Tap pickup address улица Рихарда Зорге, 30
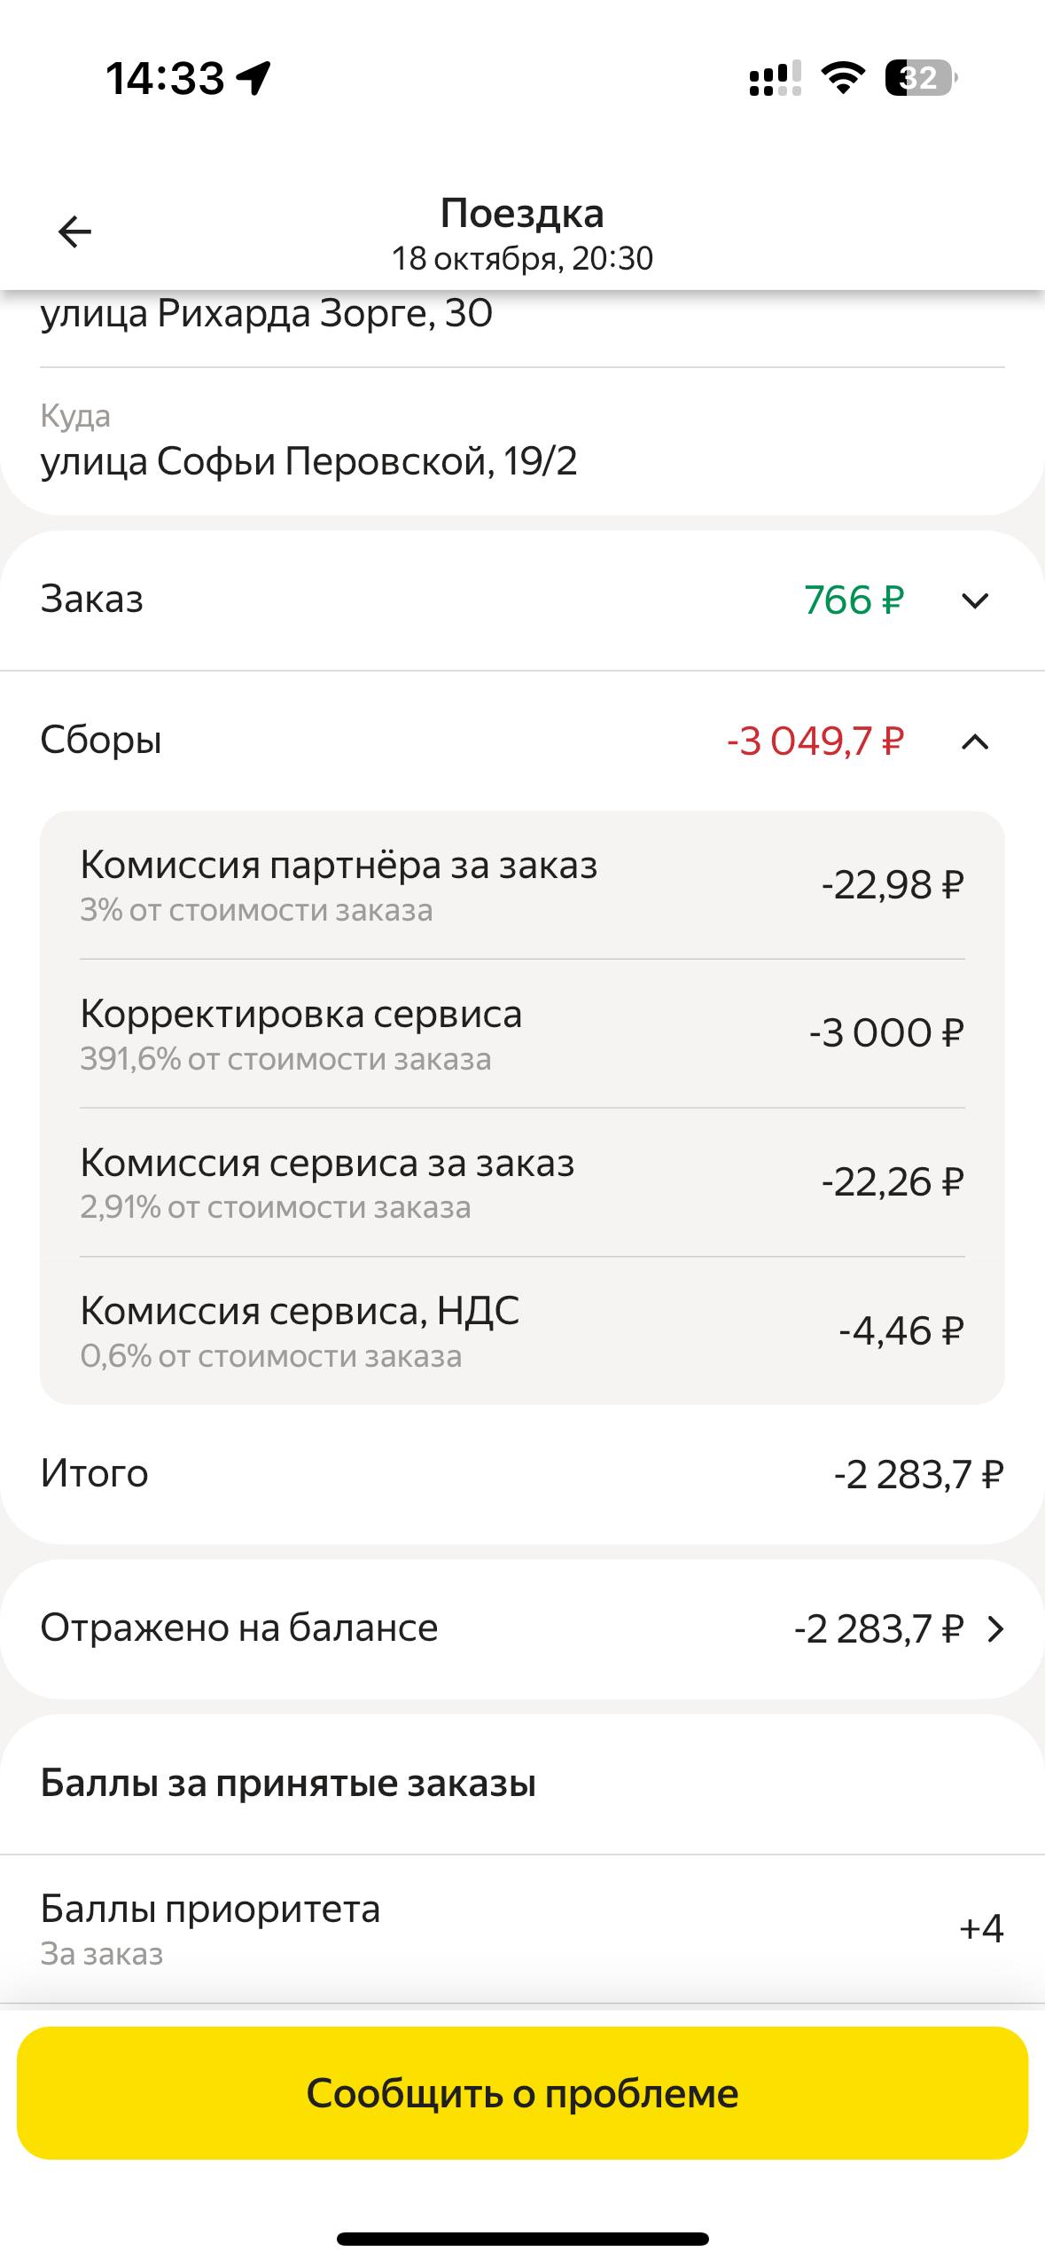The width and height of the screenshot is (1045, 2267). point(267,313)
